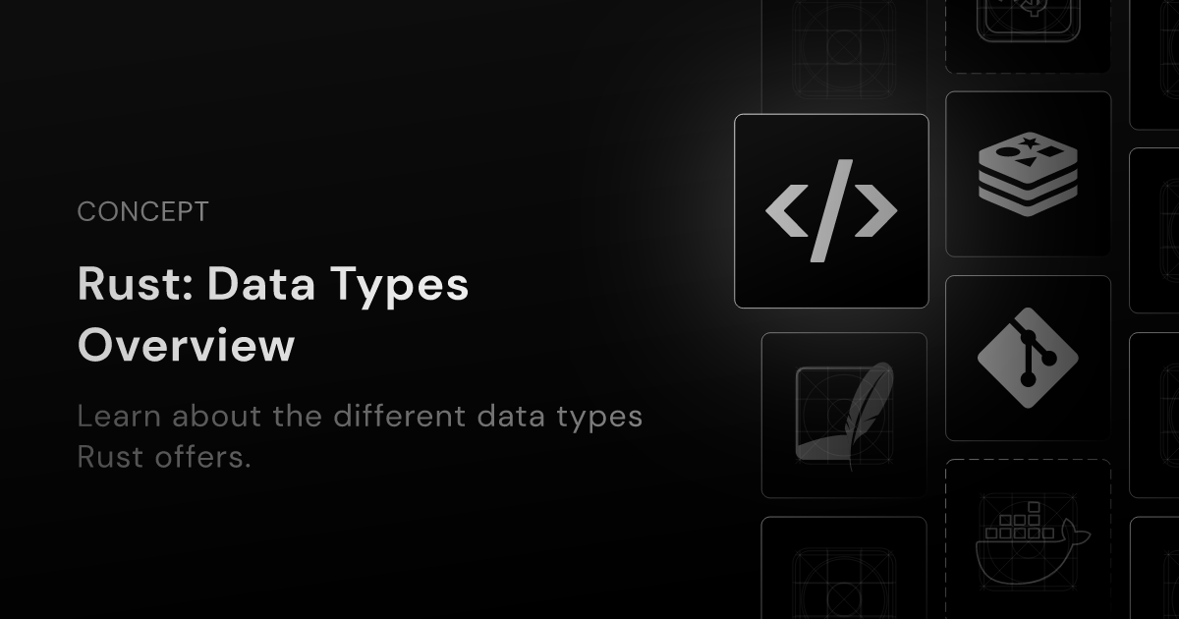Click the partial tile in top-right corner
The image size is (1179, 619).
coord(1154,64)
